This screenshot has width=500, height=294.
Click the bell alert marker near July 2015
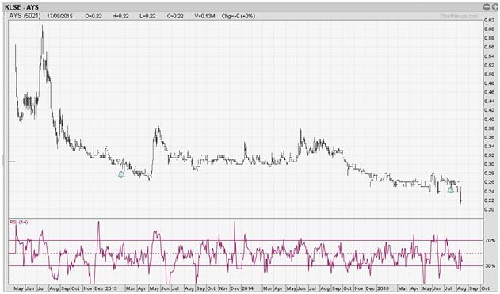[451, 189]
